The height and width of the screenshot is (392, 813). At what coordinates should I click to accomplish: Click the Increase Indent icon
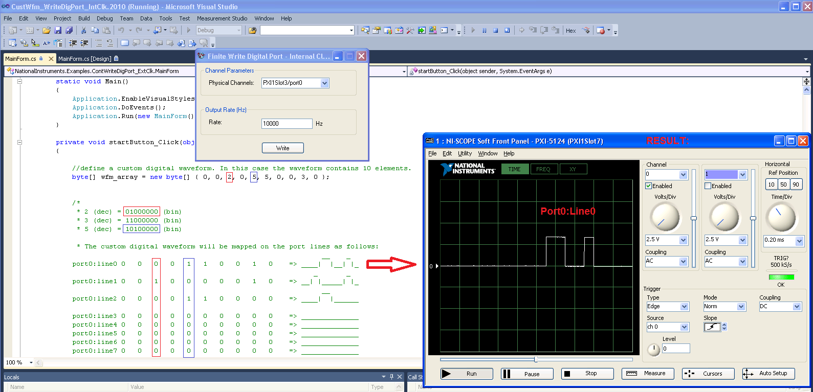point(84,43)
